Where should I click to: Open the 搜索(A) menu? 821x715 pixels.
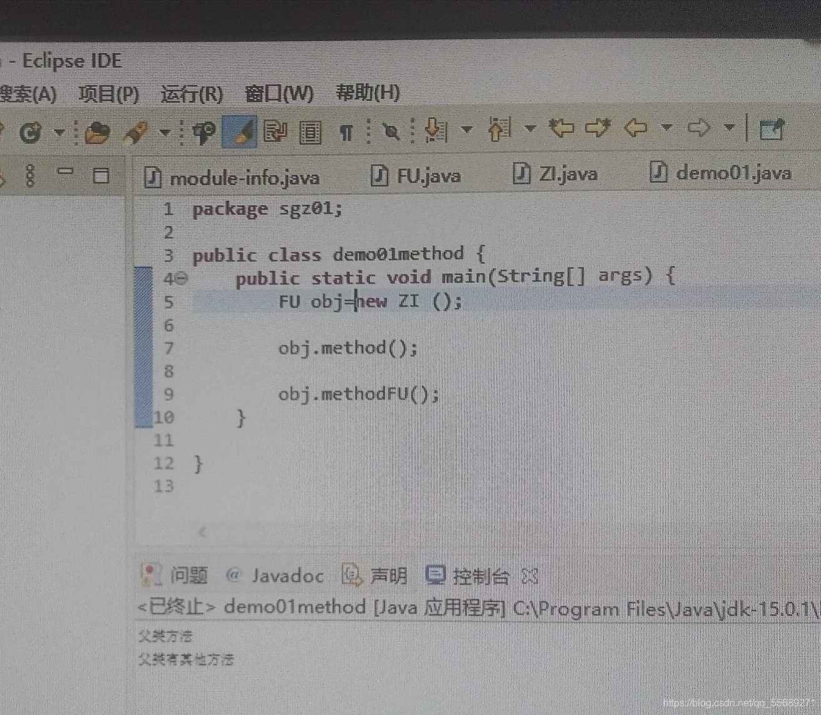tap(28, 94)
